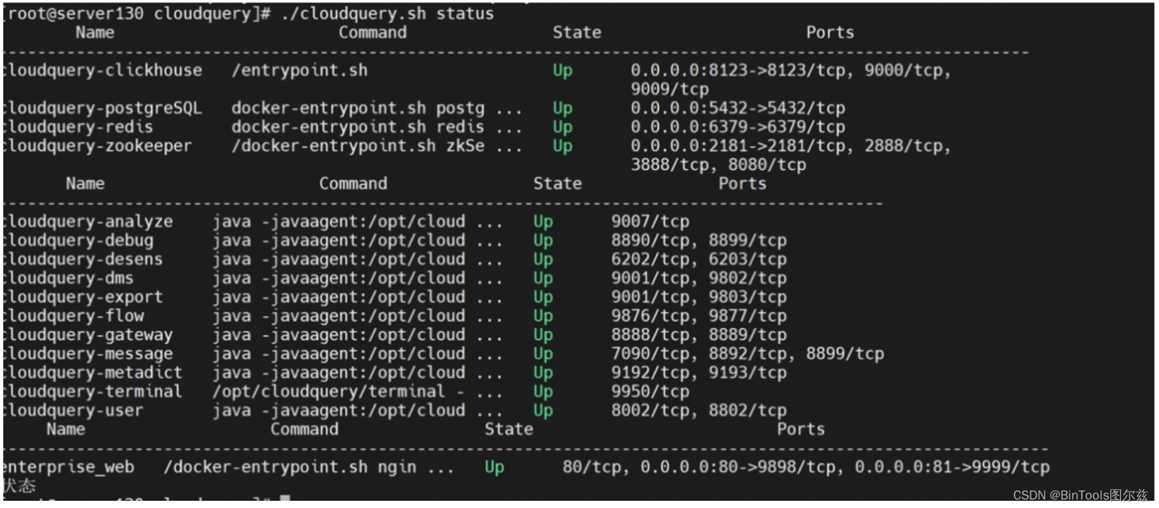Click 'docker-entrypoint.sh redis ...' command text
The image size is (1159, 508).
click(x=377, y=127)
